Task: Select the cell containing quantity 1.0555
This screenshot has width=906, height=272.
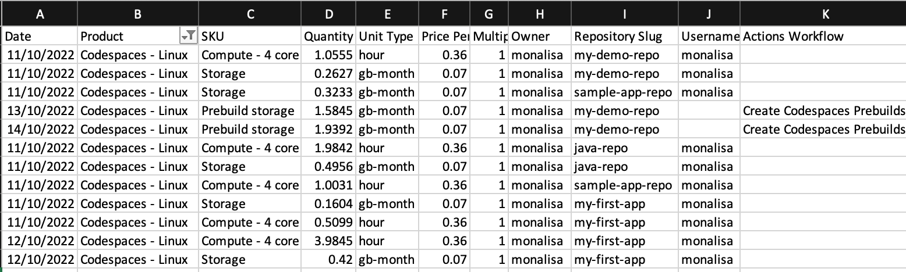Action: tap(328, 55)
